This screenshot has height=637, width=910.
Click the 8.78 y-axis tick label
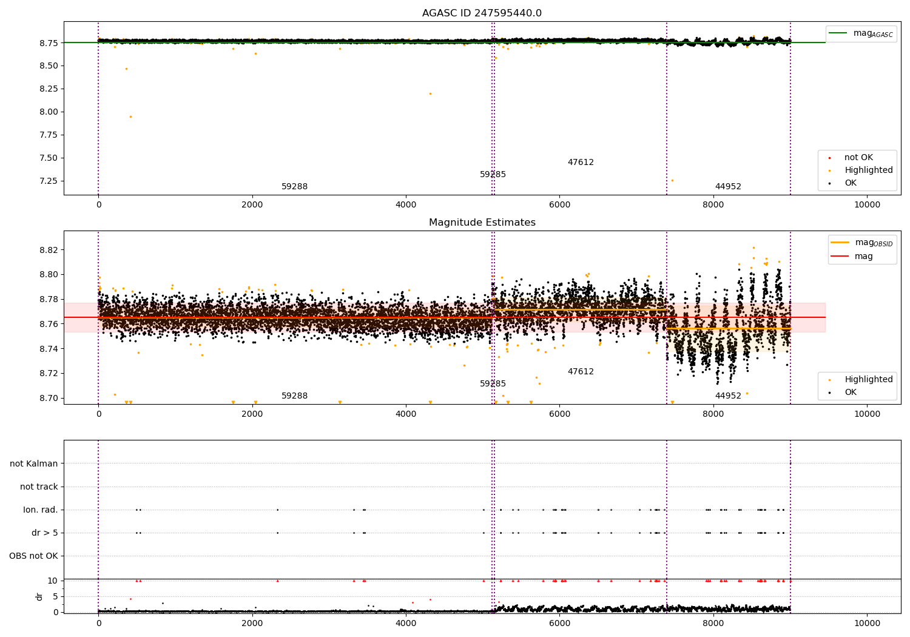[49, 299]
